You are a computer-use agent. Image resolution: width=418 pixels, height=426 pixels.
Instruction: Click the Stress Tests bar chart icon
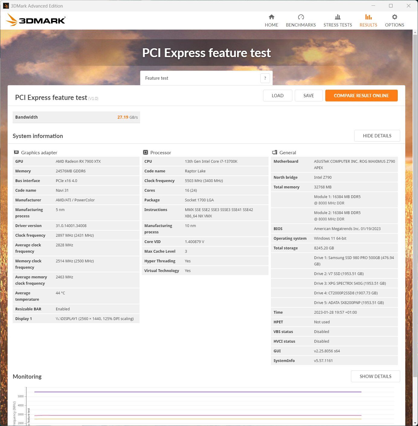[338, 17]
